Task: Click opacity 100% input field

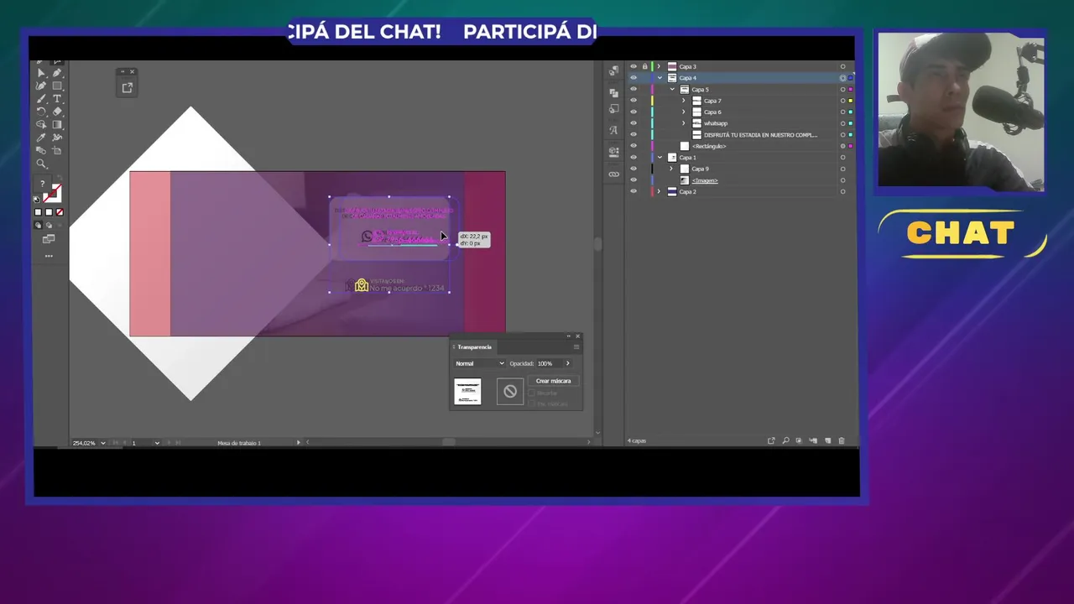Action: 550,363
